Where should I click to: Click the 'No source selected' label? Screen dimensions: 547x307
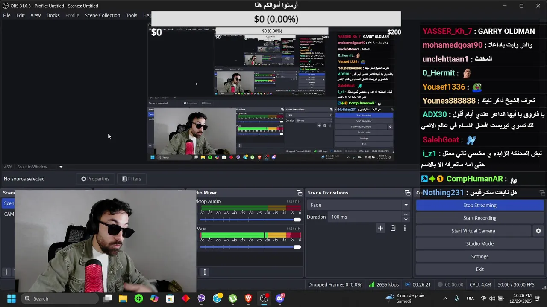point(24,179)
